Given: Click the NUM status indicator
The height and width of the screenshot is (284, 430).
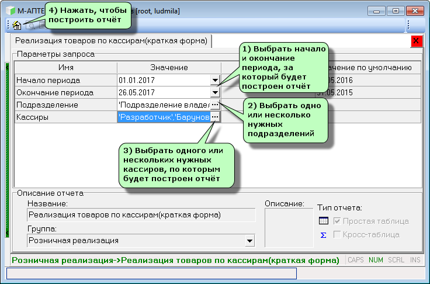Looking at the screenshot, I should (x=376, y=260).
